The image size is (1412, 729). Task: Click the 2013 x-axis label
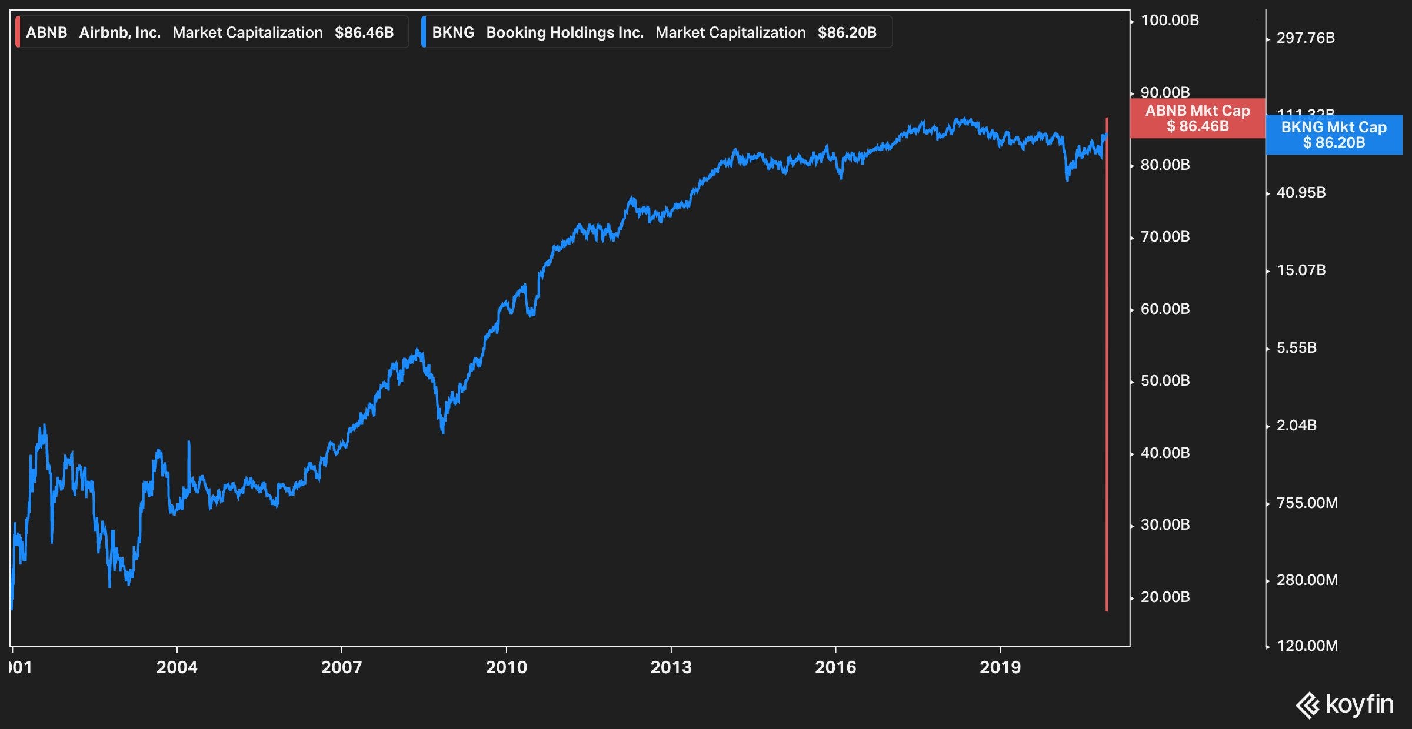(671, 667)
